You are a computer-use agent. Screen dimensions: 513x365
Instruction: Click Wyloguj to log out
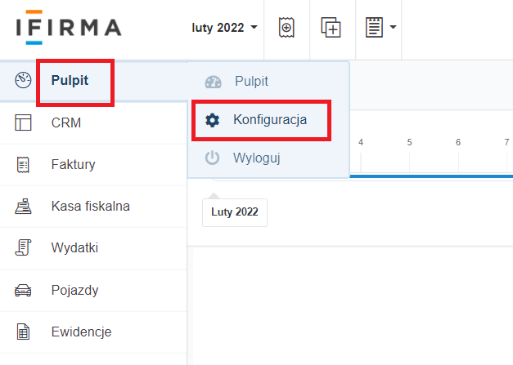[257, 158]
